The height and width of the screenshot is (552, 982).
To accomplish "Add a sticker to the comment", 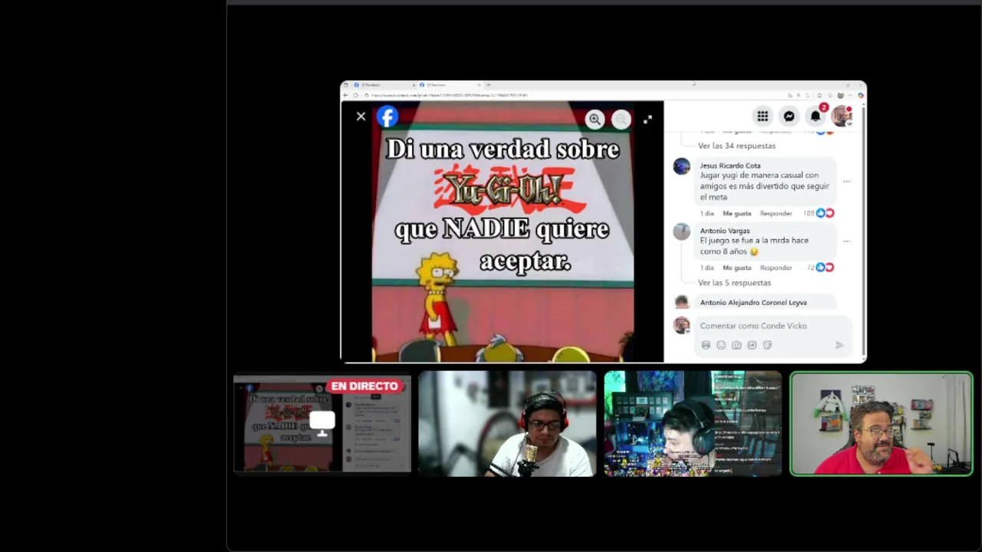I will (x=767, y=345).
